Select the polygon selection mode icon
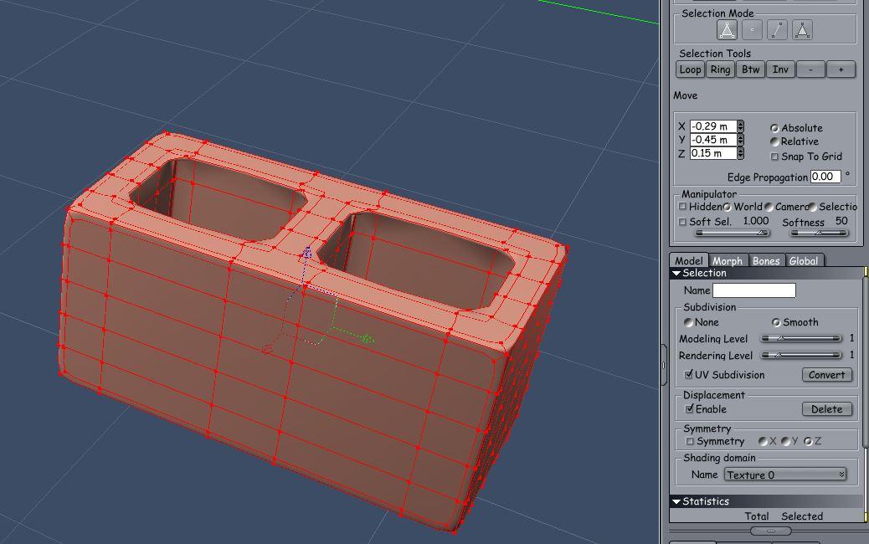The image size is (869, 544). (x=727, y=30)
